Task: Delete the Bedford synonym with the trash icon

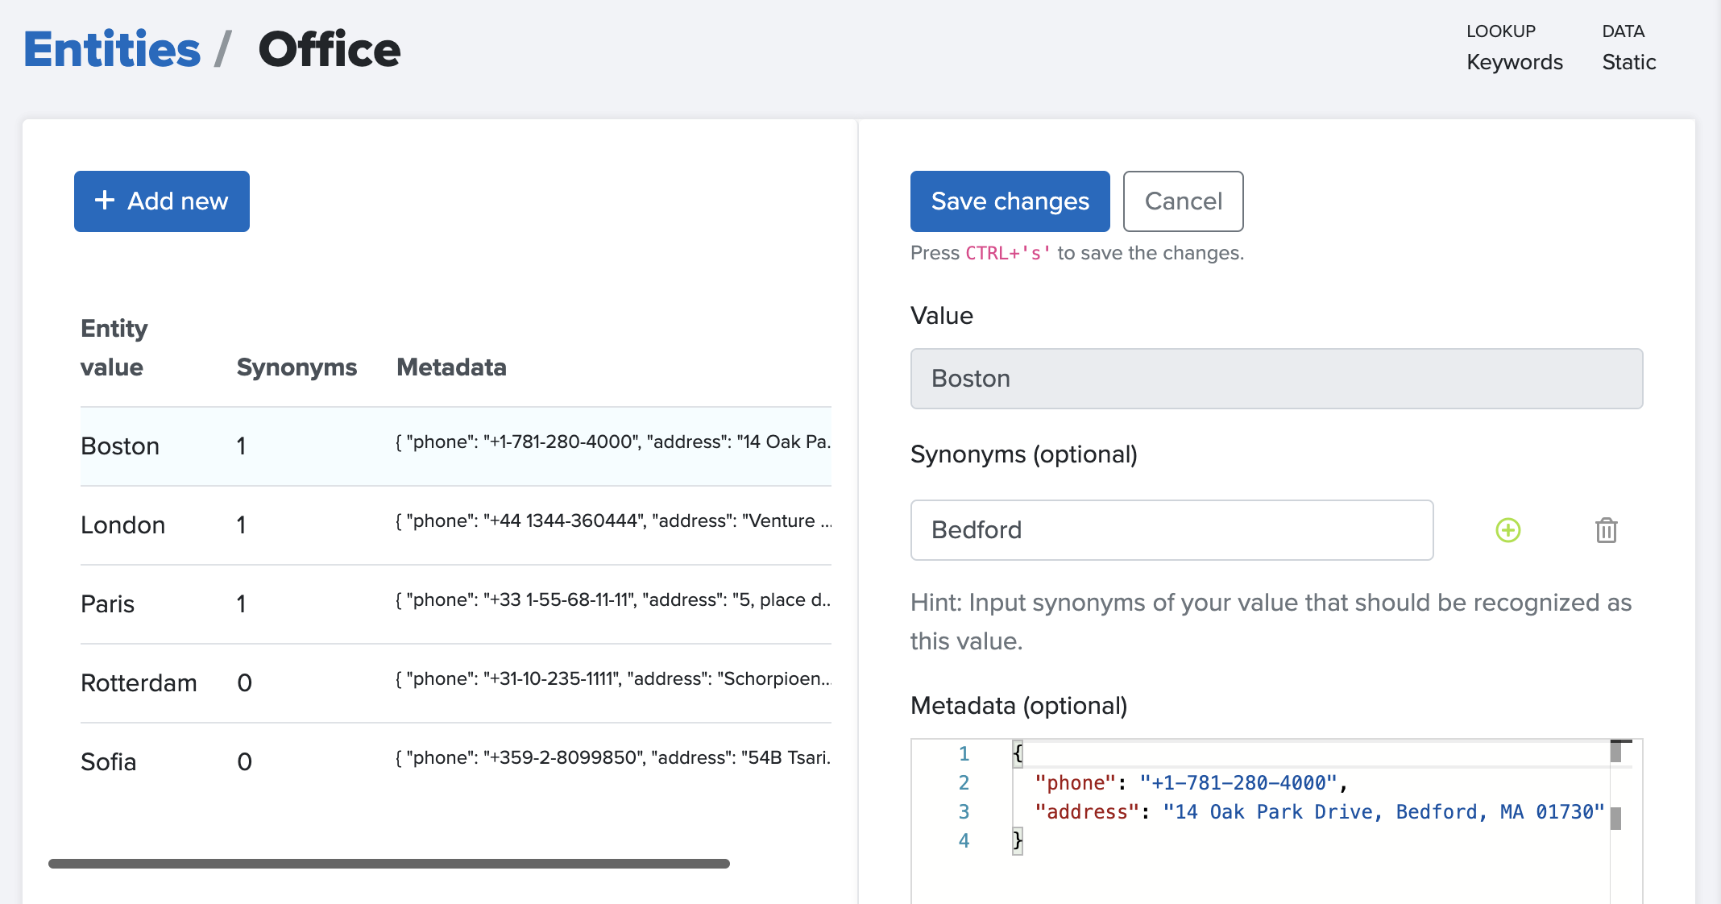Action: point(1606,530)
